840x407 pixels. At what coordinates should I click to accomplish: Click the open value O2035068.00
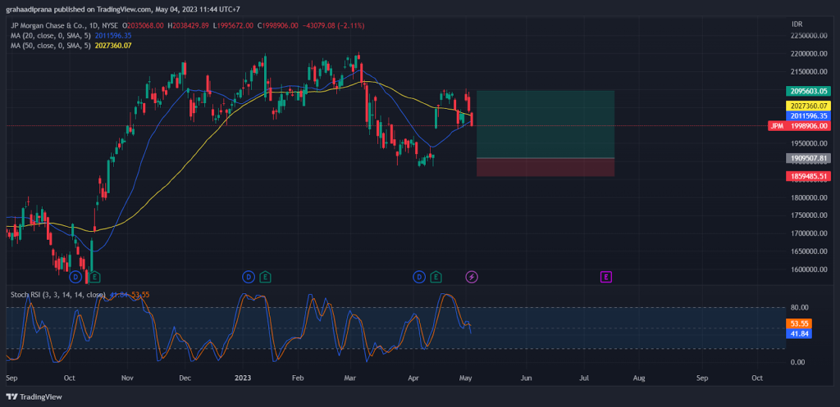point(143,25)
